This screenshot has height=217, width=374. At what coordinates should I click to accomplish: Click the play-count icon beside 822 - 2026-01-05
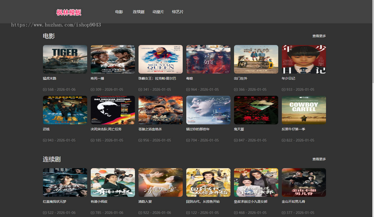(283, 140)
